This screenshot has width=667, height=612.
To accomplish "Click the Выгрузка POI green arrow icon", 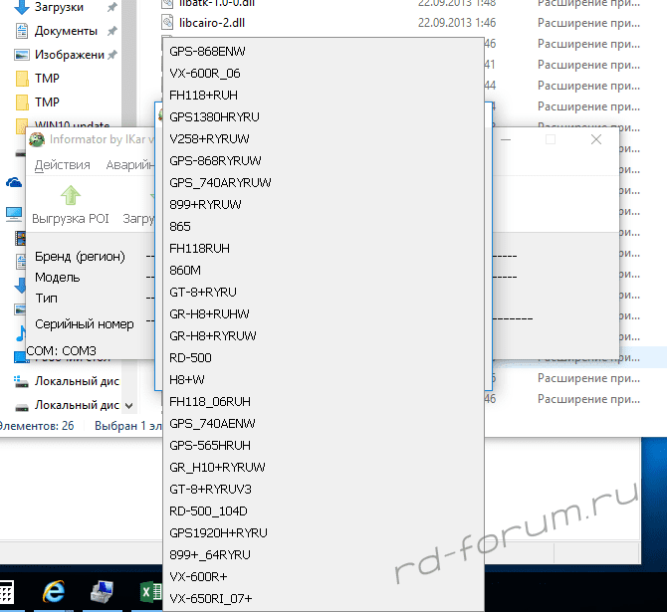I will [x=71, y=196].
